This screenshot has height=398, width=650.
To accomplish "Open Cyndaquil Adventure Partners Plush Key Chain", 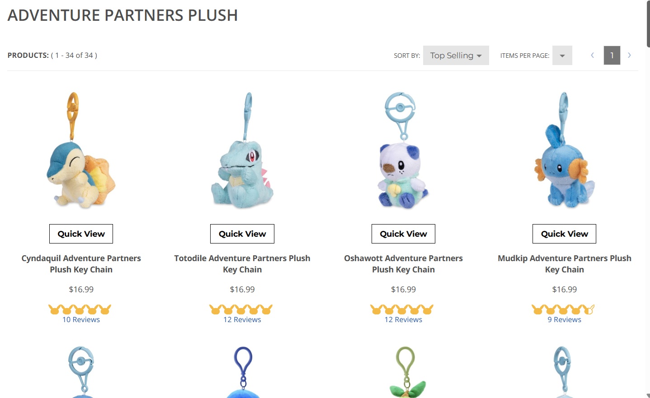I will click(x=81, y=264).
